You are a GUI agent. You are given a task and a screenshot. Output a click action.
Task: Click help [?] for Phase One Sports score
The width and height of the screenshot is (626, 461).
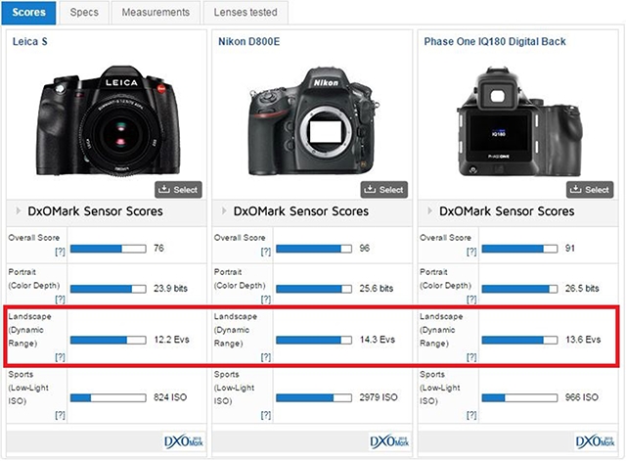pos(470,415)
